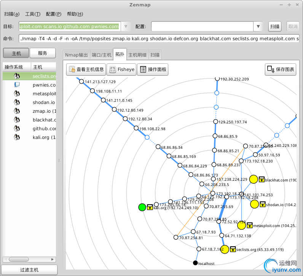Viewport: 303px width, 276px height.
Task: Select shodan.io host row
Action: (x=29, y=103)
